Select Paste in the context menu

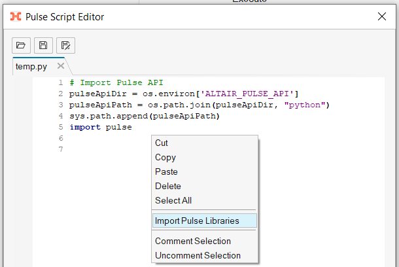(x=166, y=171)
